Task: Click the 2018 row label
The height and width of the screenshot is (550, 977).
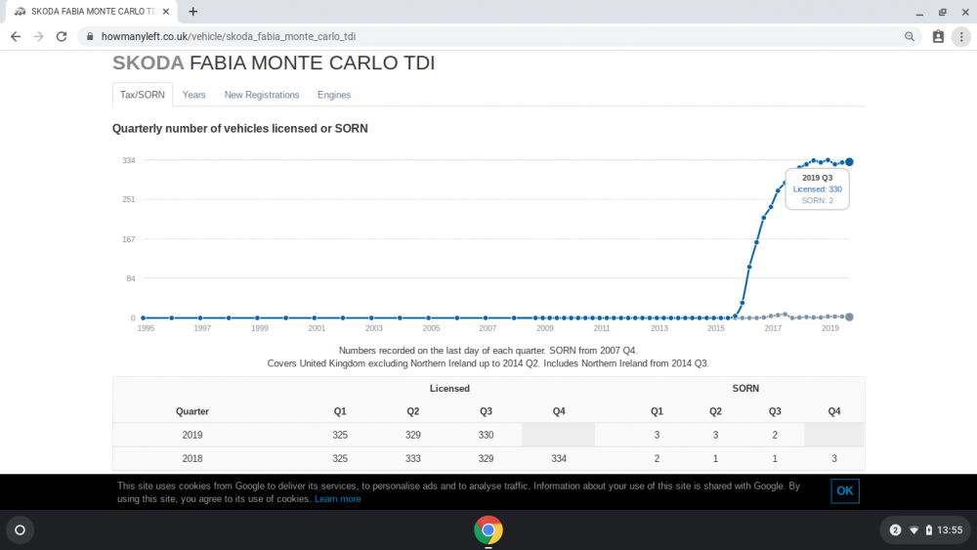Action: pos(191,458)
